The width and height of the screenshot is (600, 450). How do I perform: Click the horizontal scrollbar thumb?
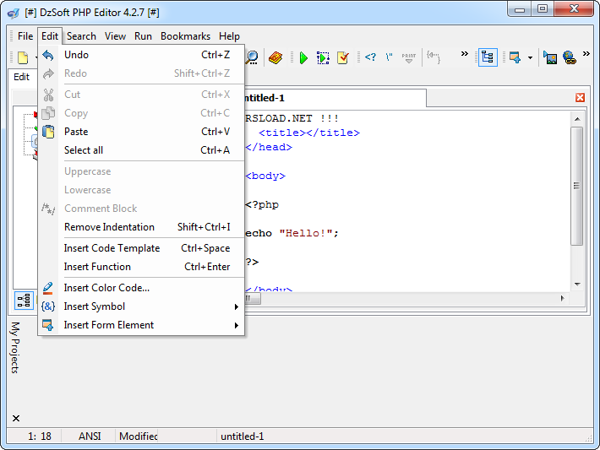click(x=253, y=298)
